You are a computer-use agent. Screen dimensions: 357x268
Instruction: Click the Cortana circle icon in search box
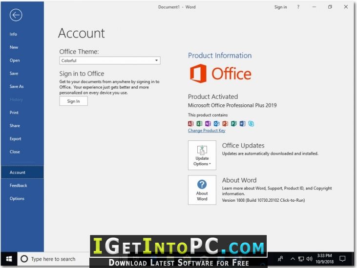click(24, 259)
